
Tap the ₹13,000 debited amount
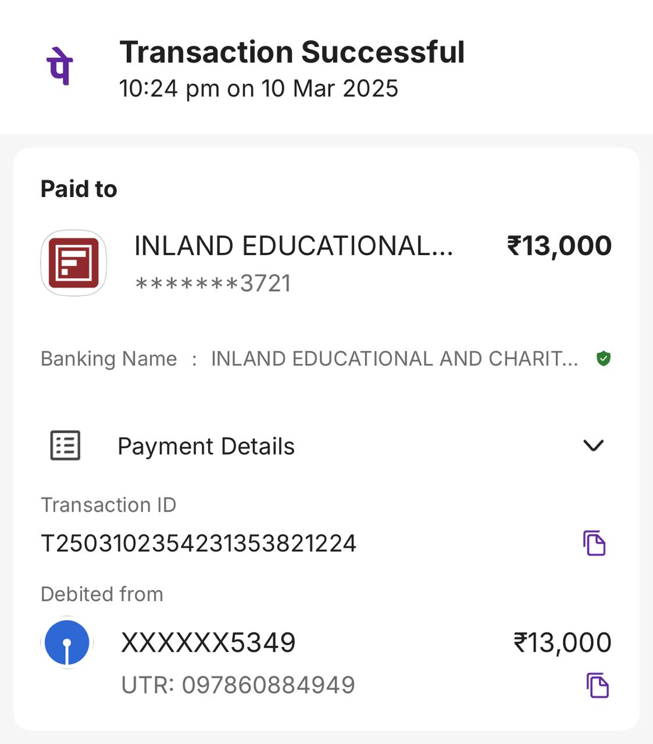562,643
